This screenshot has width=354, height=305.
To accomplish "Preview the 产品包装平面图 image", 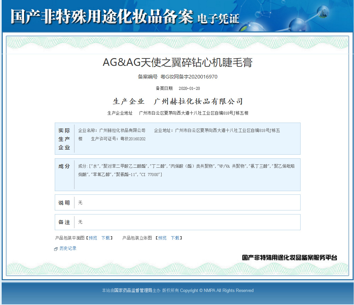I will point(93,238).
